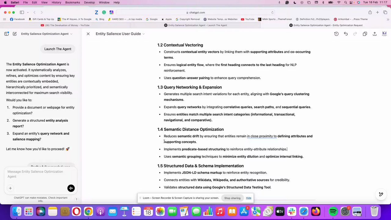Click the 1.4 Semantic Distance Optimization heading
Image resolution: width=391 pixels, height=220 pixels.
[x=190, y=129]
